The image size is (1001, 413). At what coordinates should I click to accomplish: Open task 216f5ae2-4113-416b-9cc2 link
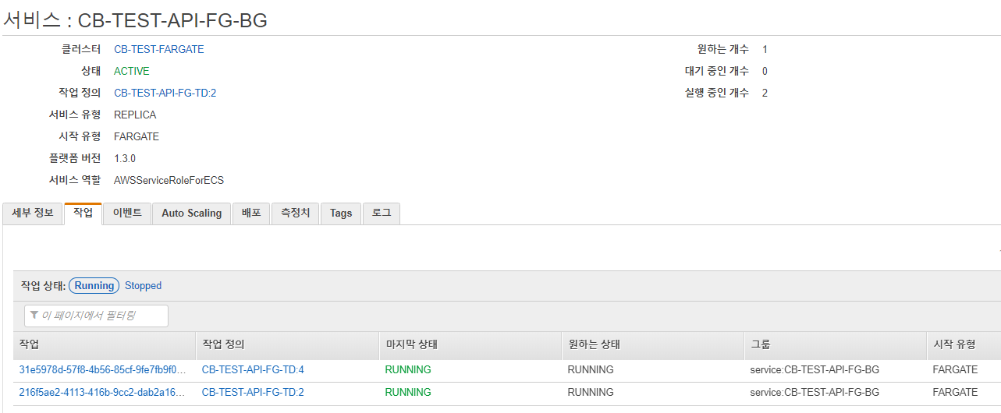point(103,392)
